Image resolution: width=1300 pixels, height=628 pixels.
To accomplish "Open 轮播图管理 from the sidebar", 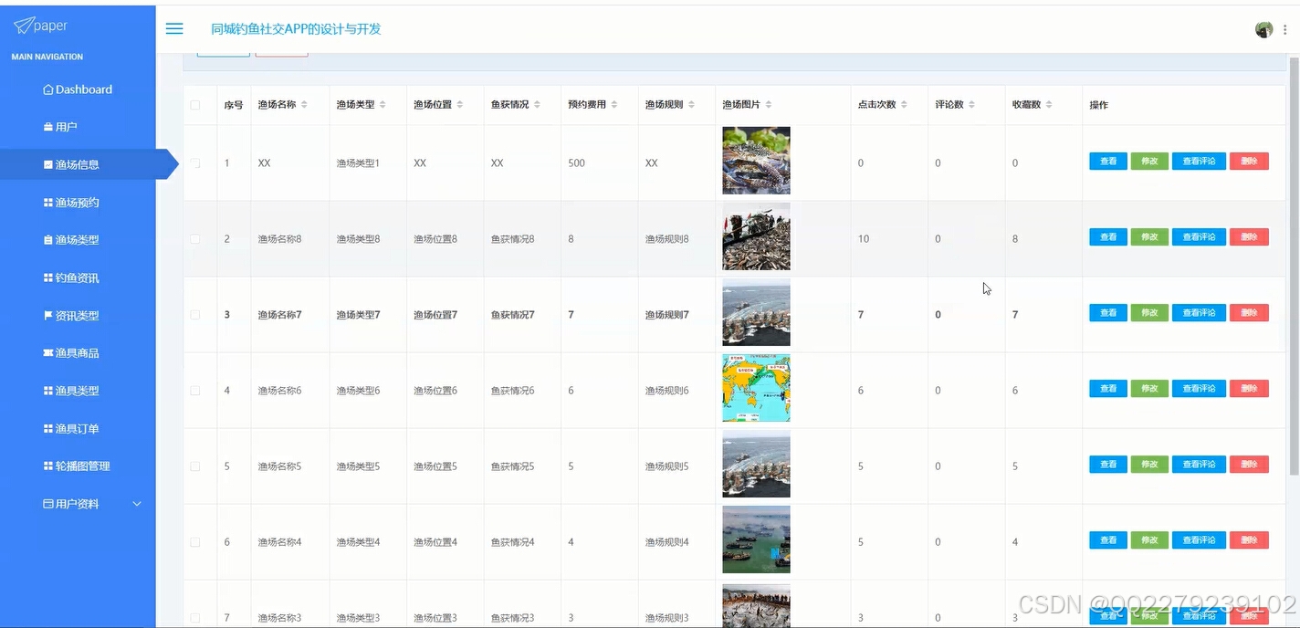I will pyautogui.click(x=84, y=466).
